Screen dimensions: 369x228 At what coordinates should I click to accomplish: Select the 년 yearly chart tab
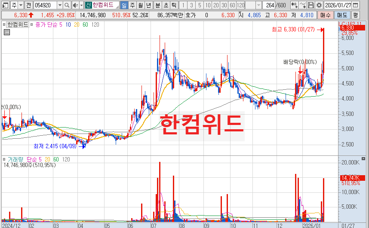point(148,5)
